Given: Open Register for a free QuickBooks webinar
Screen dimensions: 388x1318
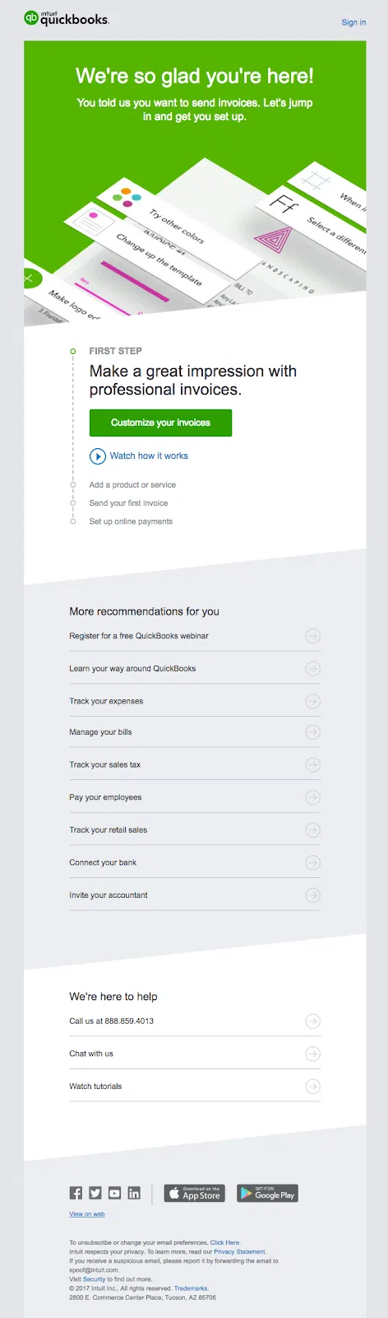Looking at the screenshot, I should [x=195, y=636].
